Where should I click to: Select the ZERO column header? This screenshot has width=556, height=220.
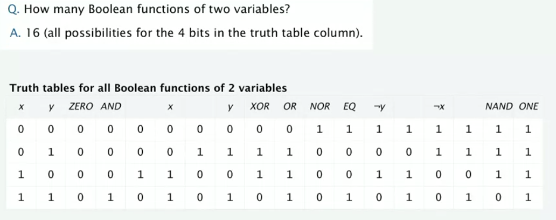81,106
